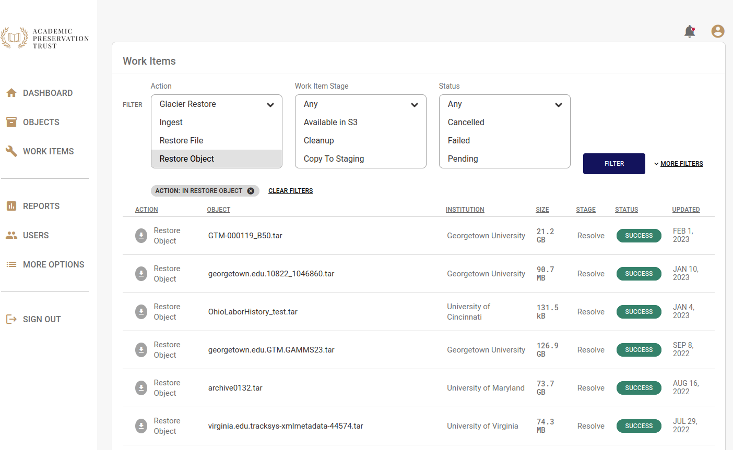Select Cleanup stage option

coord(360,141)
